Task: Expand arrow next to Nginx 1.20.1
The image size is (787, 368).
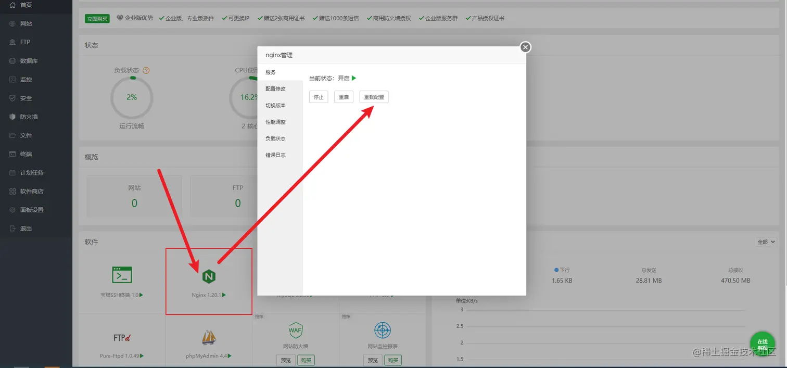Action: (x=224, y=295)
